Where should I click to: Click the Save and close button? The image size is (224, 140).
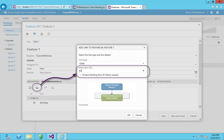tap(178, 116)
